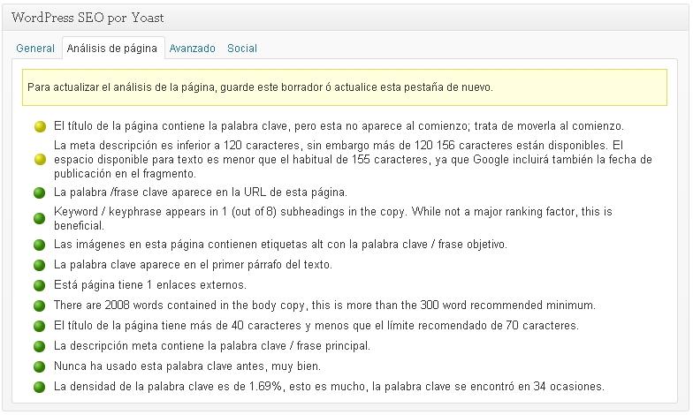Select text 'Está página tiene 1 enlaces externos.'

click(x=150, y=285)
